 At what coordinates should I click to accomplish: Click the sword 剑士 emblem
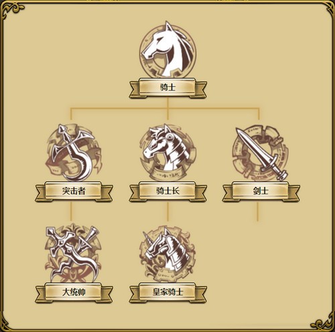point(260,153)
